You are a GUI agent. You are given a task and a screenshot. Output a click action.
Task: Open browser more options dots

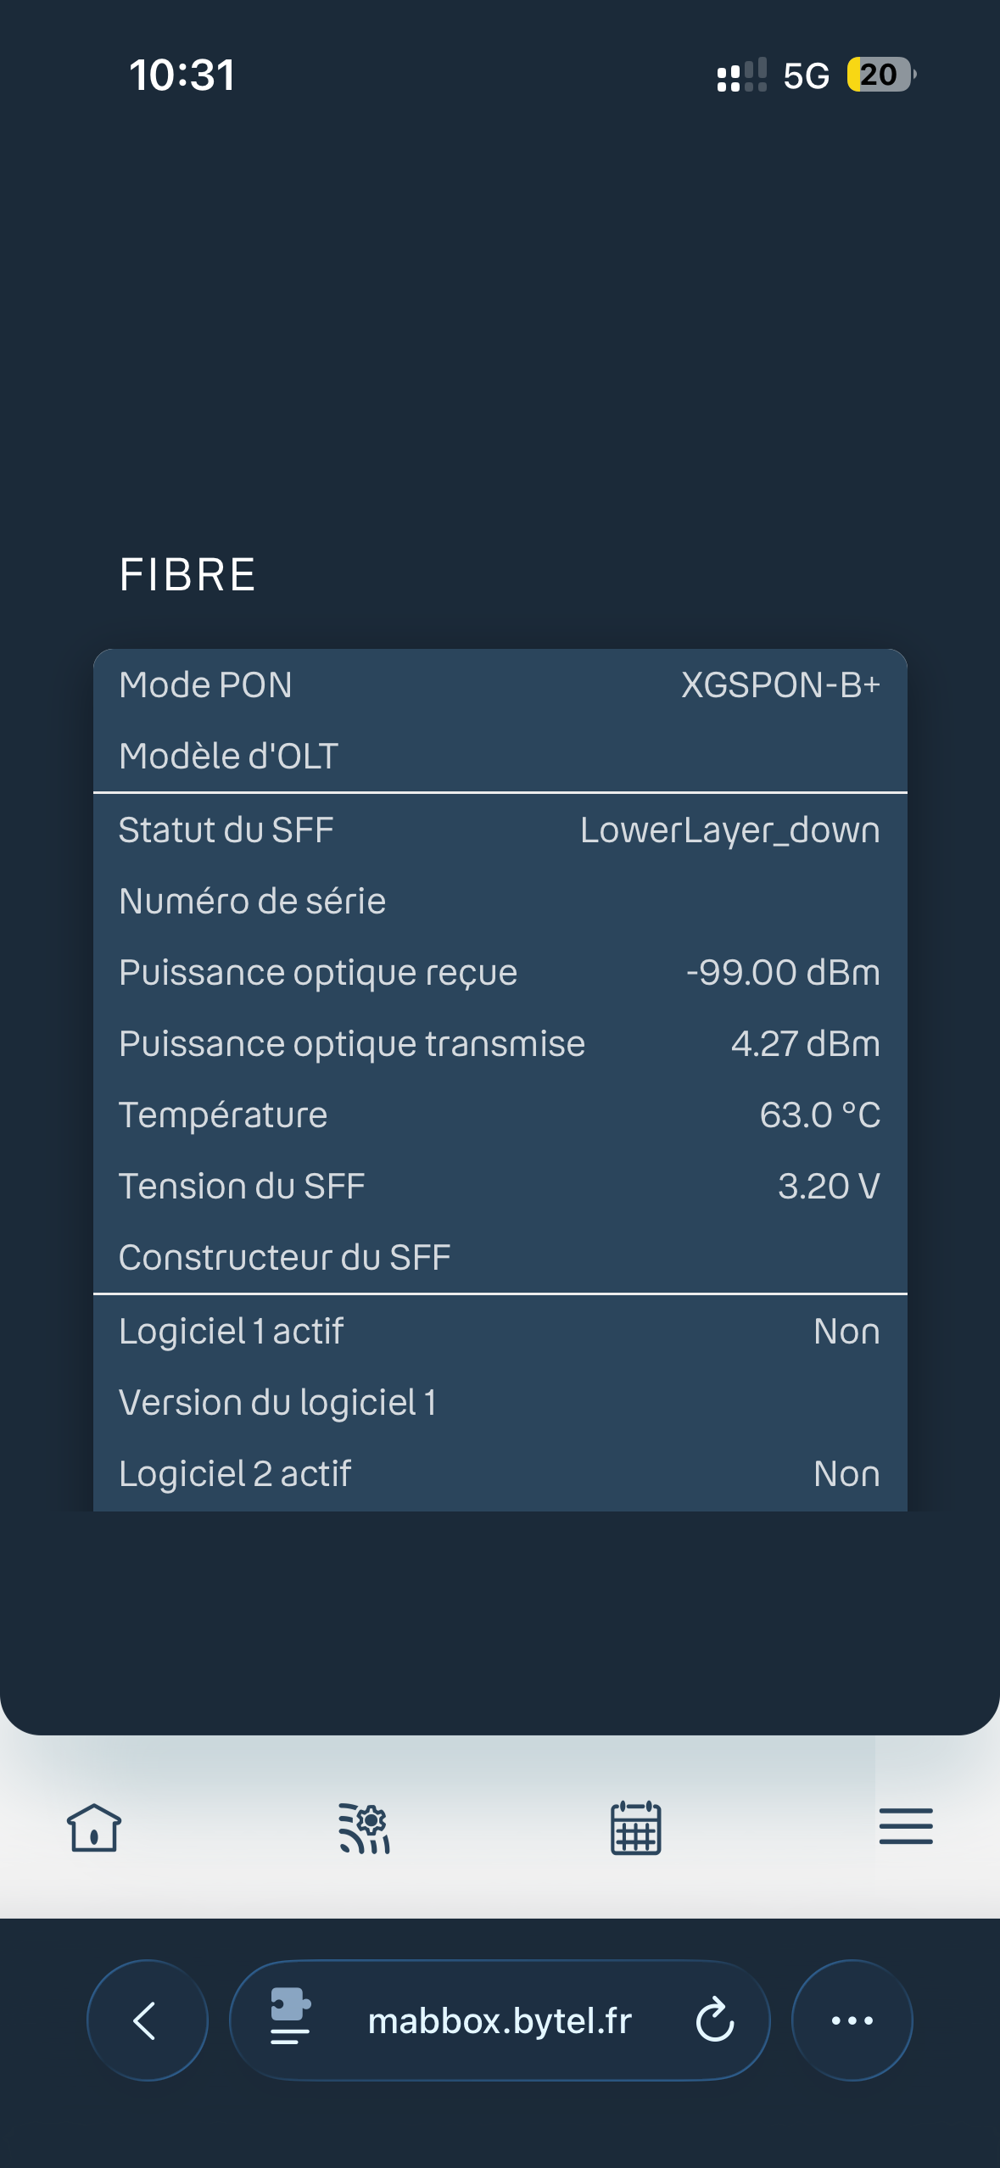pyautogui.click(x=852, y=2020)
